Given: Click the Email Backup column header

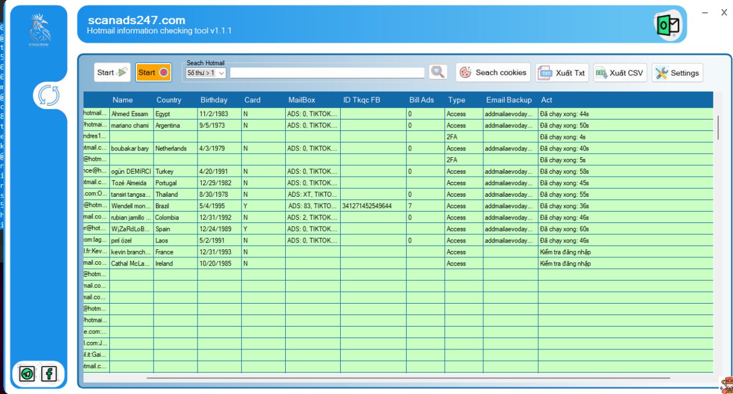Looking at the screenshot, I should [x=509, y=100].
